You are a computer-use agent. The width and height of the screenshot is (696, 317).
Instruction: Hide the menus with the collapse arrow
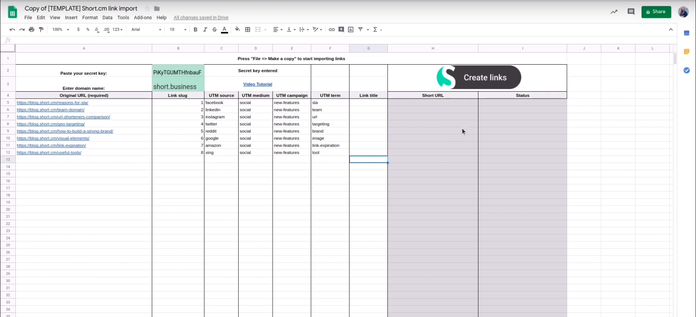671,30
